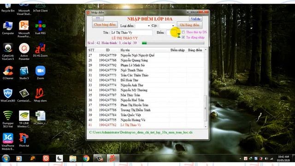Image resolution: width=295 pixels, height=166 pixels.
Task: Launch CCleaner from the desktop
Action: [x=8, y=73]
